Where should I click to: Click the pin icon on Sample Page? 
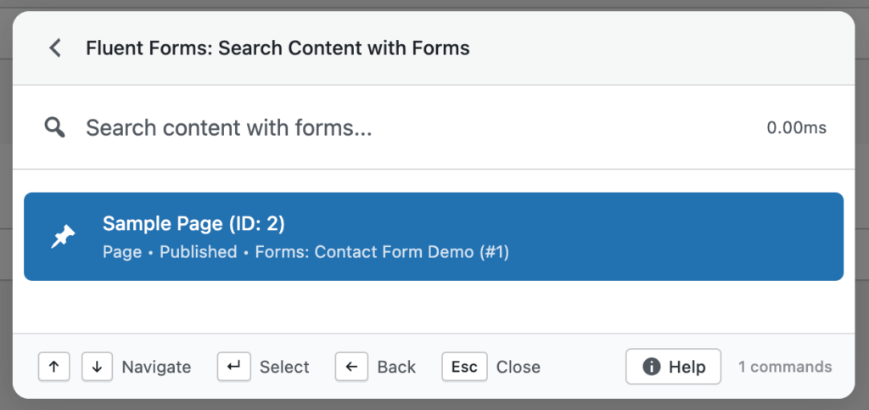(63, 237)
